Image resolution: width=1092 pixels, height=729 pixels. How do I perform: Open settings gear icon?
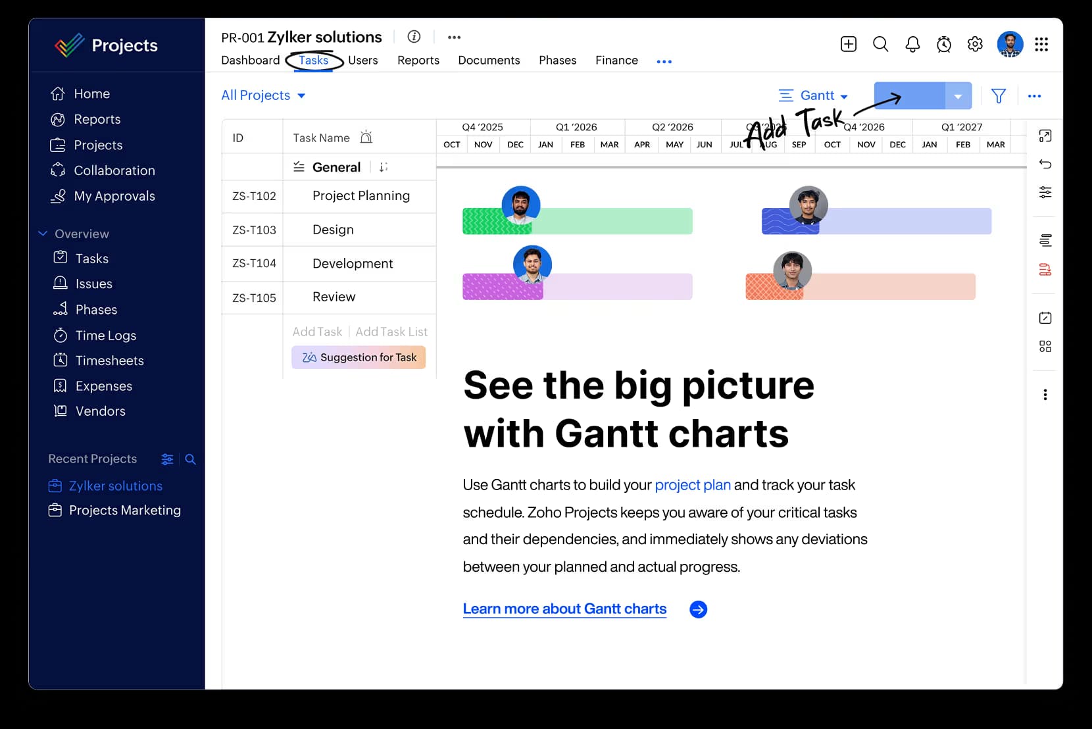(x=975, y=44)
